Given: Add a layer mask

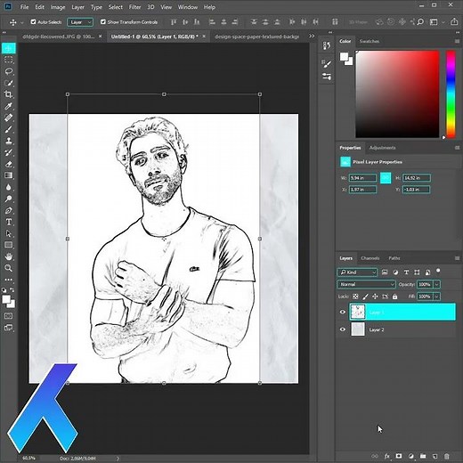Looking at the screenshot, I should (x=399, y=456).
